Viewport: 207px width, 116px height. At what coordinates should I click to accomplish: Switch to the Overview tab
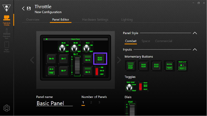click(33, 20)
